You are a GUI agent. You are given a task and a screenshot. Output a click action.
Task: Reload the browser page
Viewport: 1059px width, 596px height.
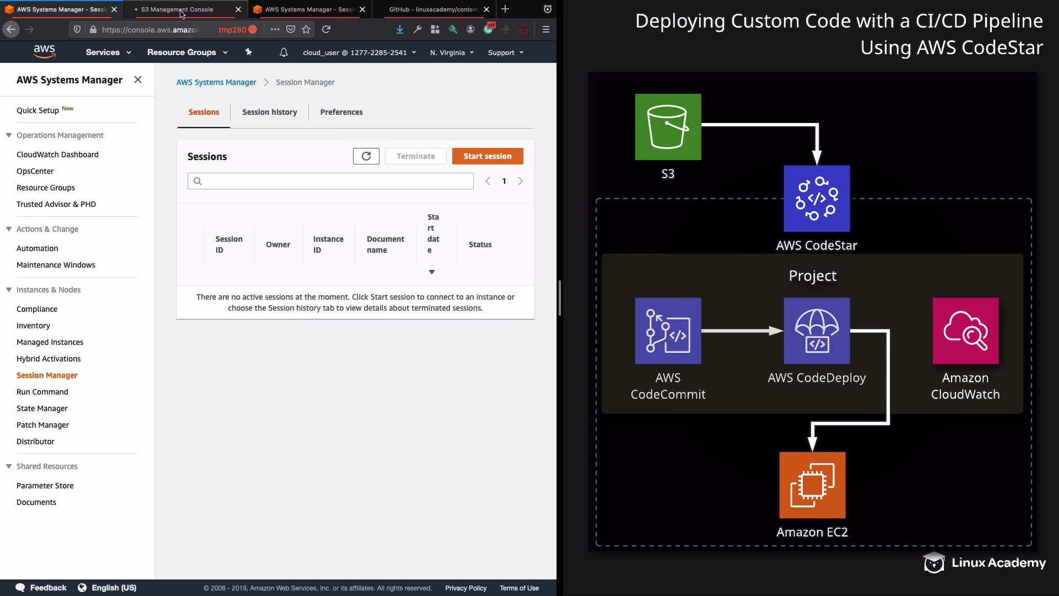(327, 29)
